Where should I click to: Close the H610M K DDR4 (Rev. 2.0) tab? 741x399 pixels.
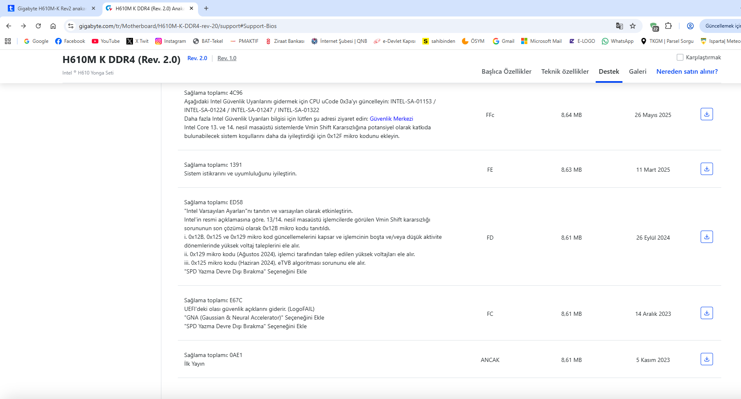[191, 8]
